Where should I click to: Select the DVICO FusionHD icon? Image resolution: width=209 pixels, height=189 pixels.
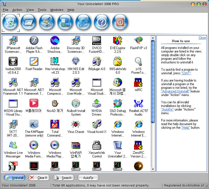pos(97,40)
